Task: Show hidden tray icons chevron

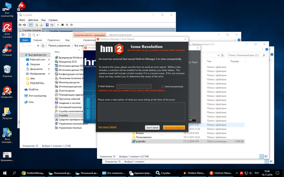Action: pyautogui.click(x=237, y=173)
